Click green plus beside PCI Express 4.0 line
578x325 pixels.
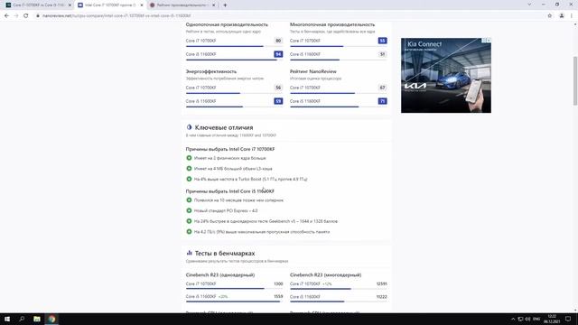click(x=189, y=210)
